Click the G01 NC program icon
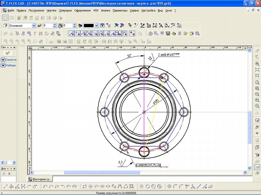Screen dimensions: 261x195 coord(162,34)
